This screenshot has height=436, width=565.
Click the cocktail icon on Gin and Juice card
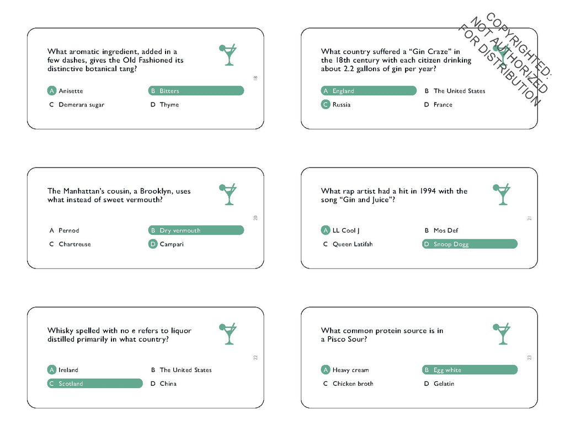click(502, 194)
